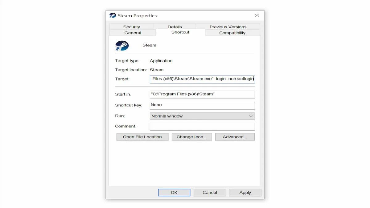Focus the Shortcut key field

tap(202, 105)
